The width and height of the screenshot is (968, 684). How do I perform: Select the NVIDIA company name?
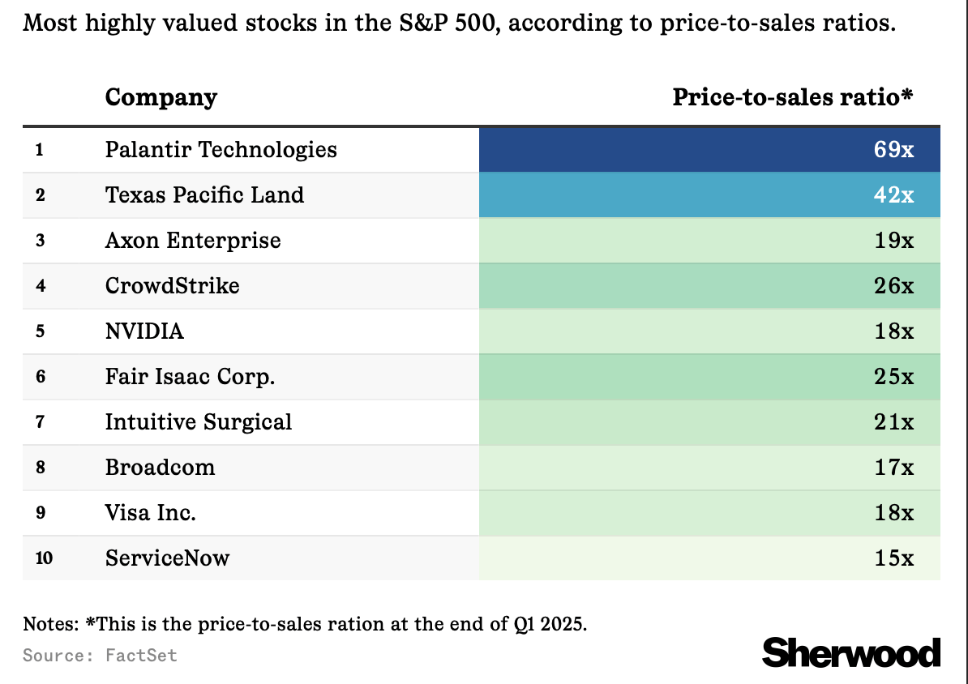coord(144,331)
